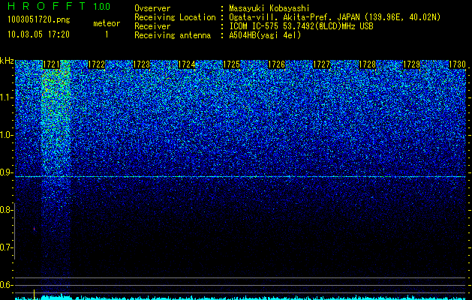The height and width of the screenshot is (300, 472).
Task: Click the 0.9 frequency axis label
Action: point(6,172)
